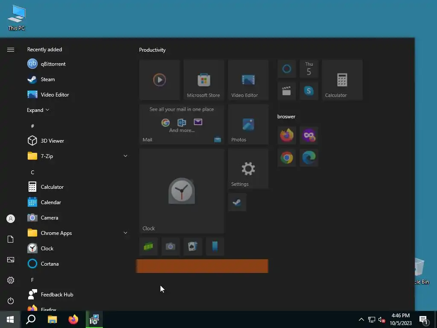Open Documents from the Start left rail
The width and height of the screenshot is (437, 328).
[11, 239]
